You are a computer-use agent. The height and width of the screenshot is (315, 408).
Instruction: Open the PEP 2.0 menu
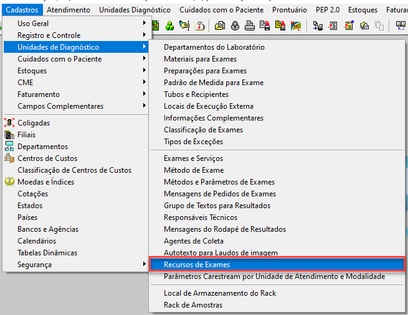[328, 10]
